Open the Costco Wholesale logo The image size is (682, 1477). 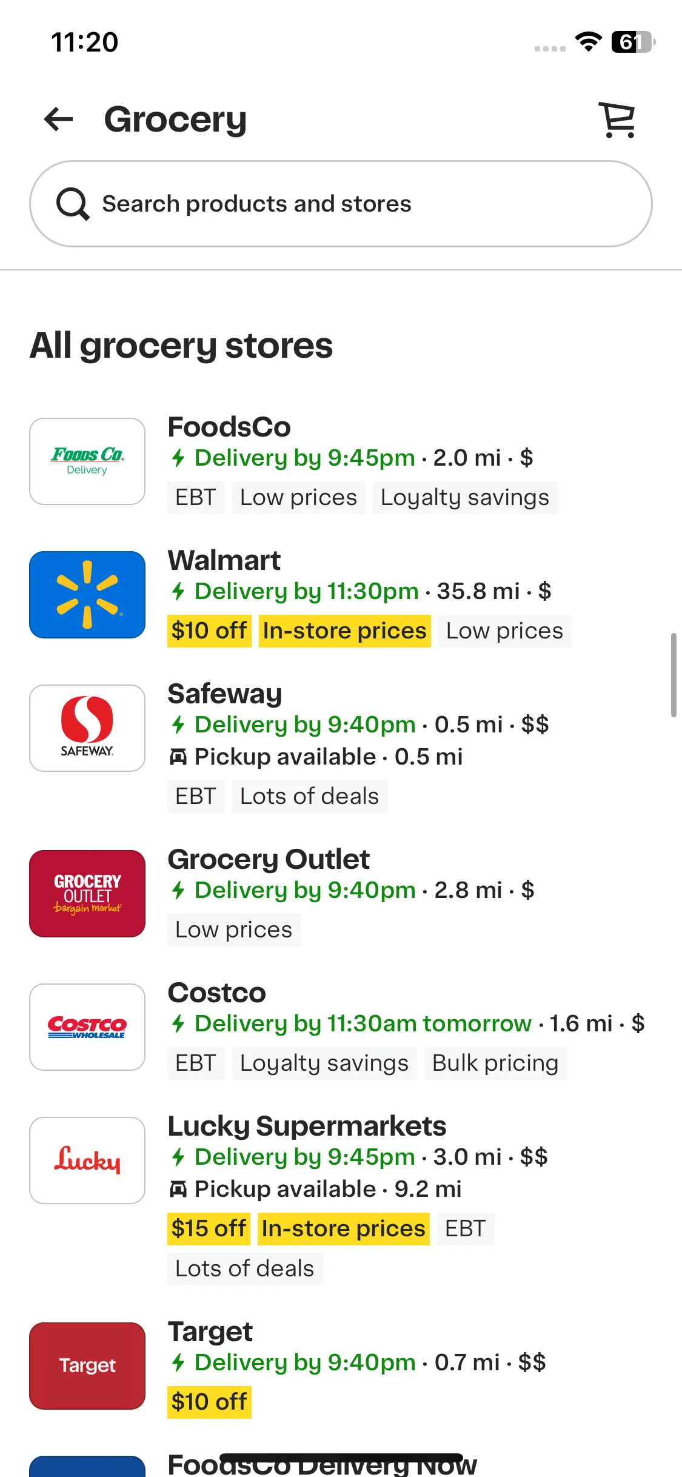click(87, 1027)
